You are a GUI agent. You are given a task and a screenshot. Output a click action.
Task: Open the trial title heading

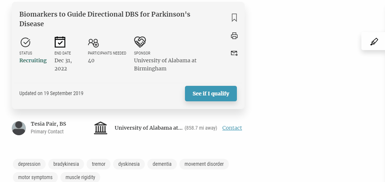pos(105,19)
